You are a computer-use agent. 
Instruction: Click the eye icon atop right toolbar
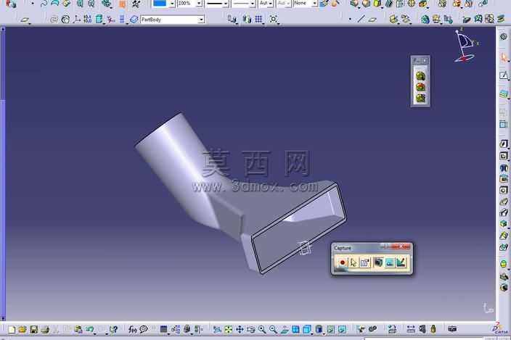[x=504, y=37]
